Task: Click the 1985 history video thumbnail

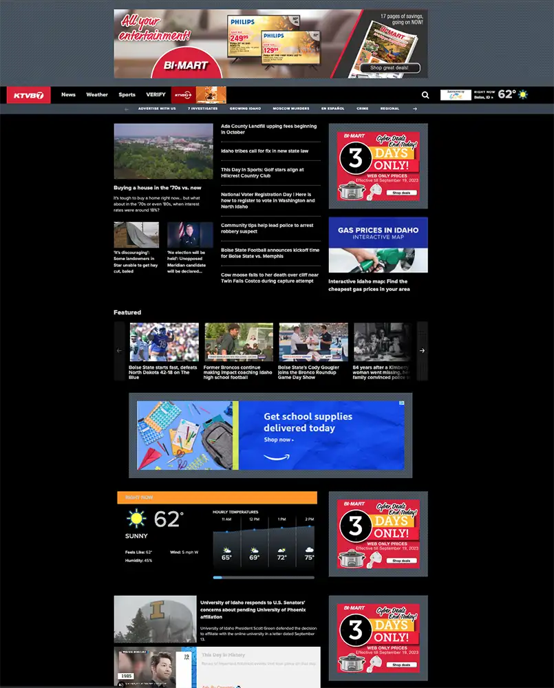Action: coord(155,667)
